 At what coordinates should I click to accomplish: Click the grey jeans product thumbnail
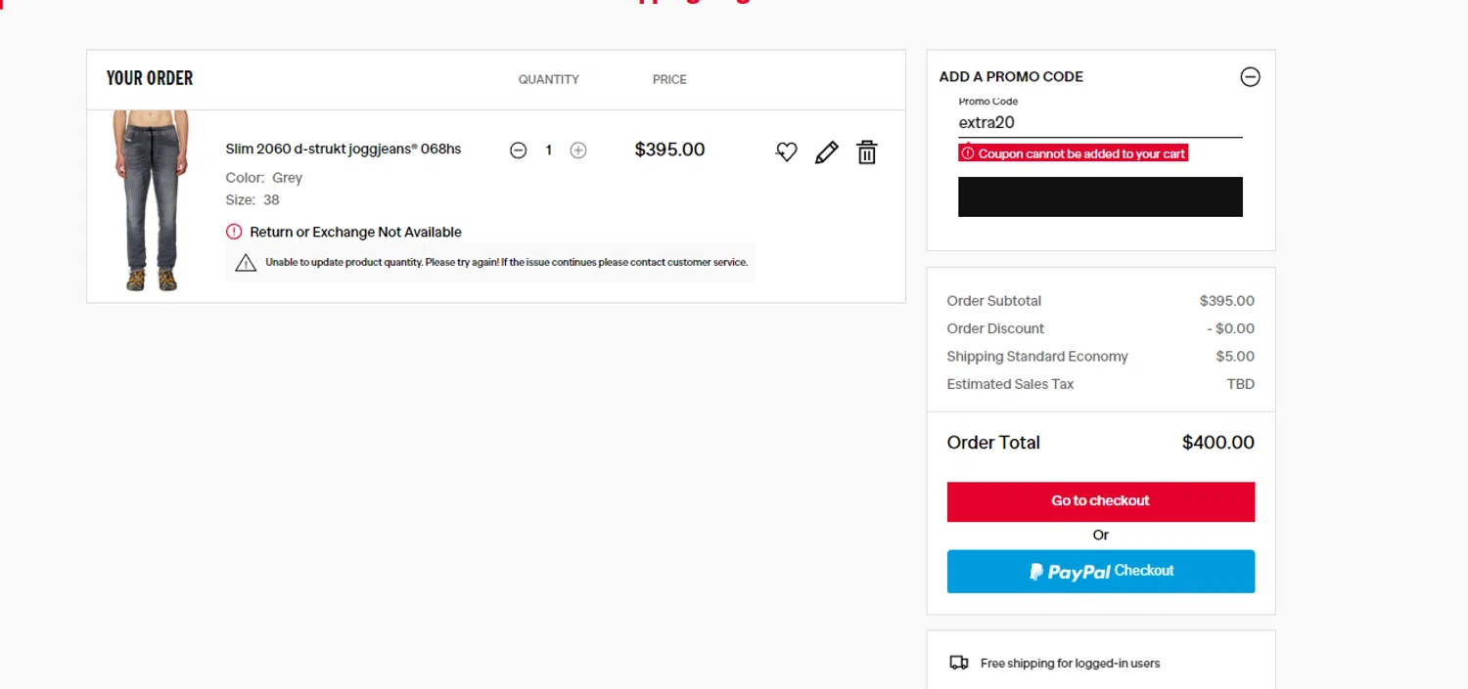(151, 200)
